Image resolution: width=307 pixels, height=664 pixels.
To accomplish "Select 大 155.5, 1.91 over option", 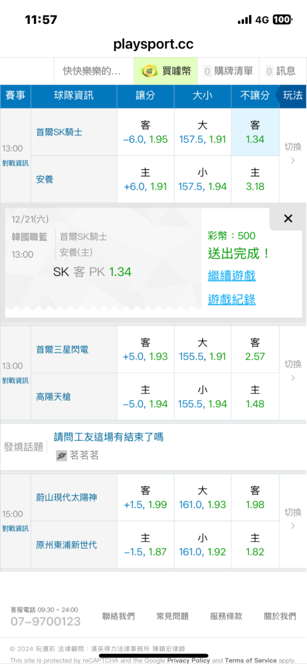I will coord(202,349).
